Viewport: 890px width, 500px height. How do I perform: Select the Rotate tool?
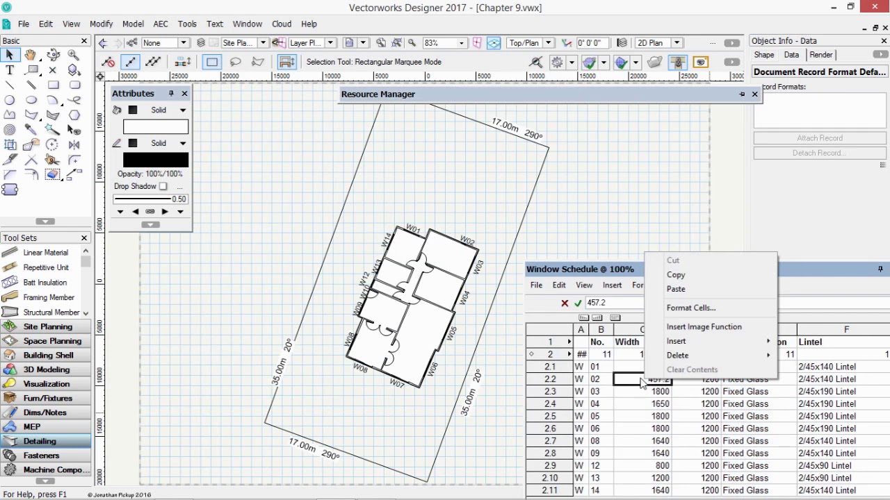pyautogui.click(x=53, y=144)
